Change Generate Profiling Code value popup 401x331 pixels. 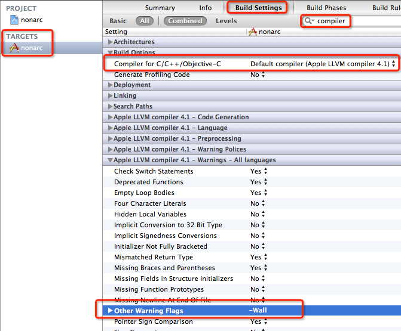[258, 75]
